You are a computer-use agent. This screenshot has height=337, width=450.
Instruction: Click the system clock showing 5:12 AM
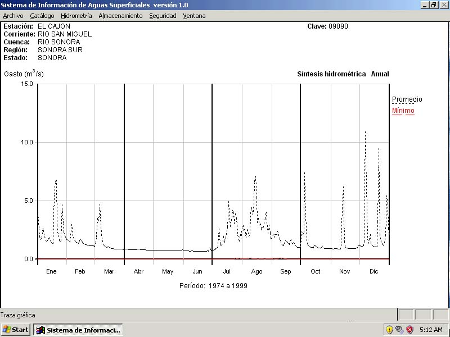(x=431, y=330)
